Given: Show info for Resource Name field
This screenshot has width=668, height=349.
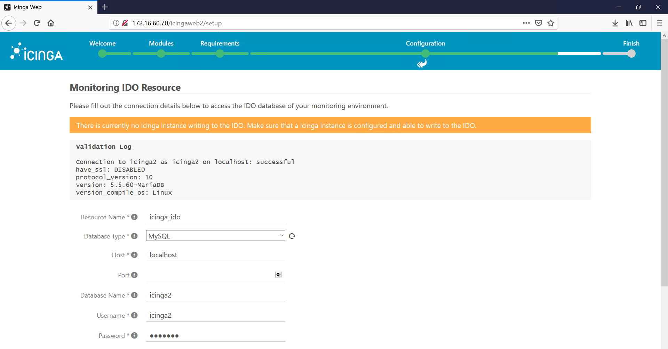Looking at the screenshot, I should click(134, 217).
